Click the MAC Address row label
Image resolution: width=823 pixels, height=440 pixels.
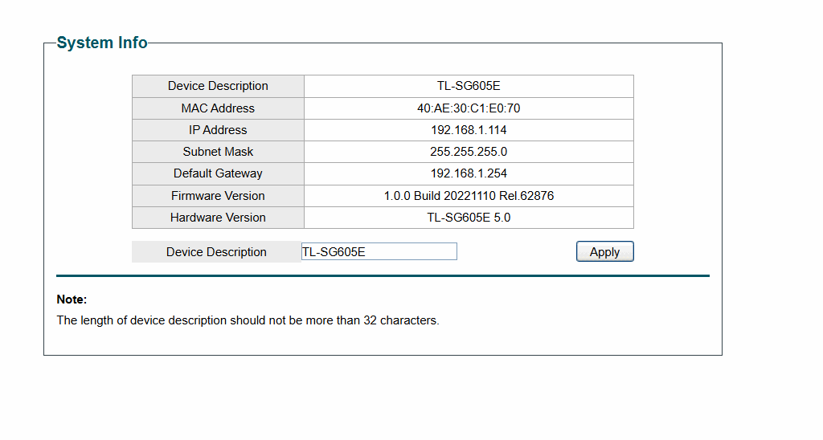coord(218,108)
